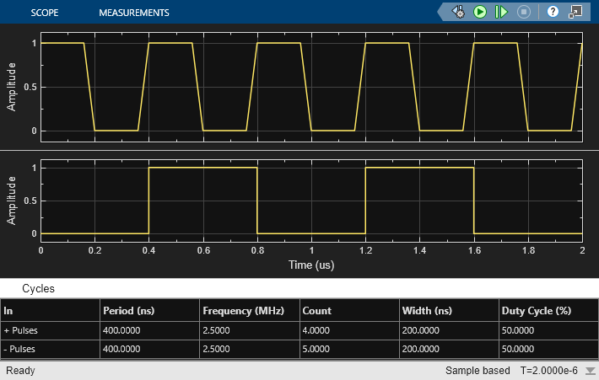Select the - Pulses row label
599x380 pixels.
(19, 349)
